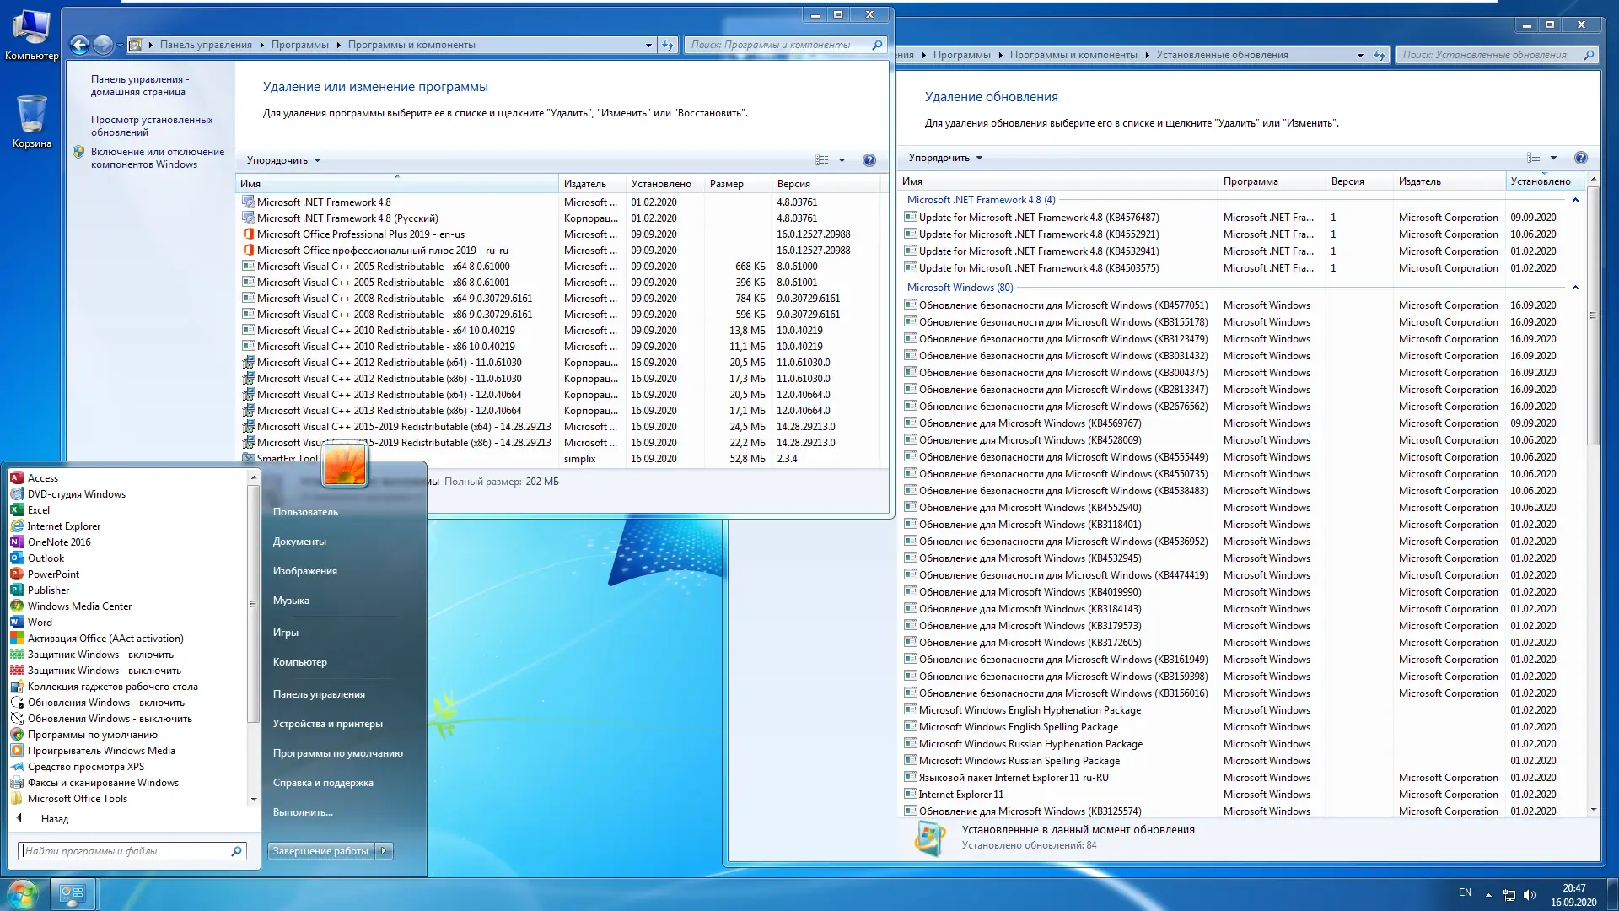Image resolution: width=1619 pixels, height=911 pixels.
Task: Collapse Microsoft .NET Framework 4.8 (4) group
Action: tap(1574, 200)
